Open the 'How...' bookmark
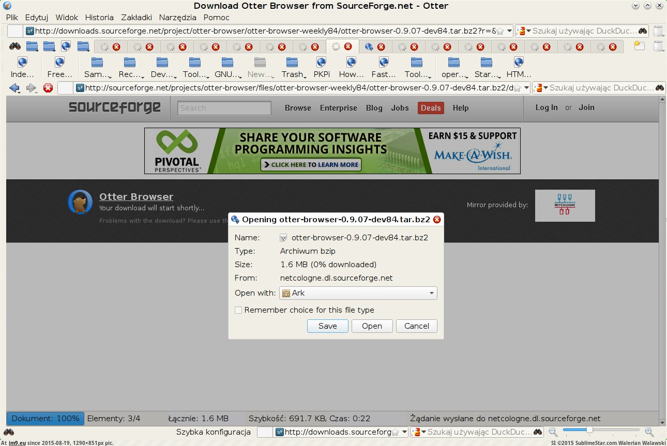The width and height of the screenshot is (667, 446). click(351, 68)
